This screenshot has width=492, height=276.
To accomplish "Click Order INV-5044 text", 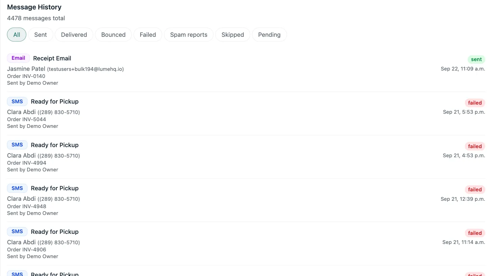I will 26,119.
